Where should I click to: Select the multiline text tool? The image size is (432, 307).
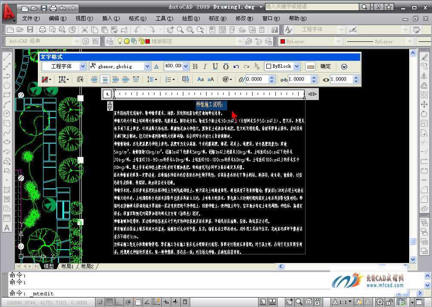coord(7,228)
